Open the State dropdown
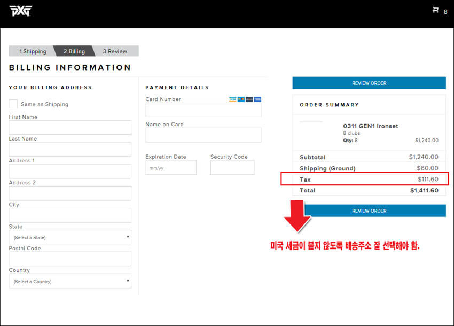 click(x=70, y=237)
